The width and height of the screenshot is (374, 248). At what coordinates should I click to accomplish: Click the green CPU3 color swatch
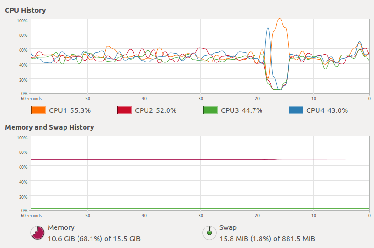[x=211, y=110]
